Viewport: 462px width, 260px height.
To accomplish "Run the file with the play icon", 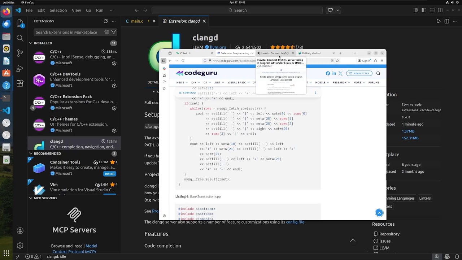I will tap(439, 21).
